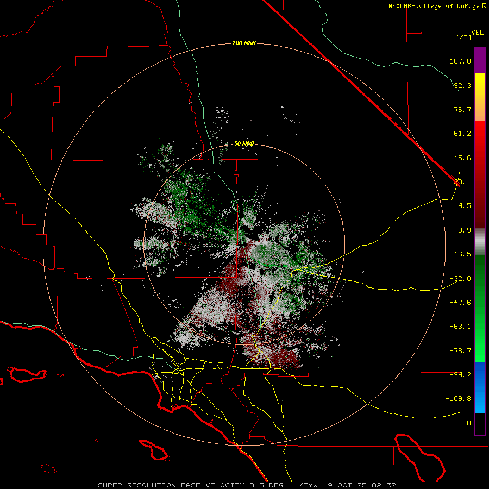
Task: Click the Super-Resolution Base Velocity caption
Action: 247,485
